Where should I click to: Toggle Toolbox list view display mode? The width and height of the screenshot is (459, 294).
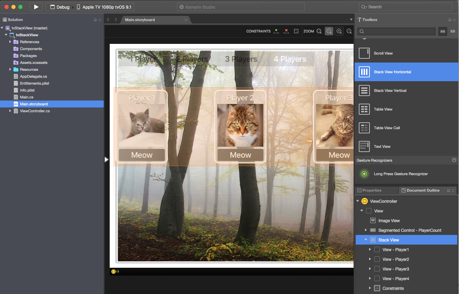(443, 31)
